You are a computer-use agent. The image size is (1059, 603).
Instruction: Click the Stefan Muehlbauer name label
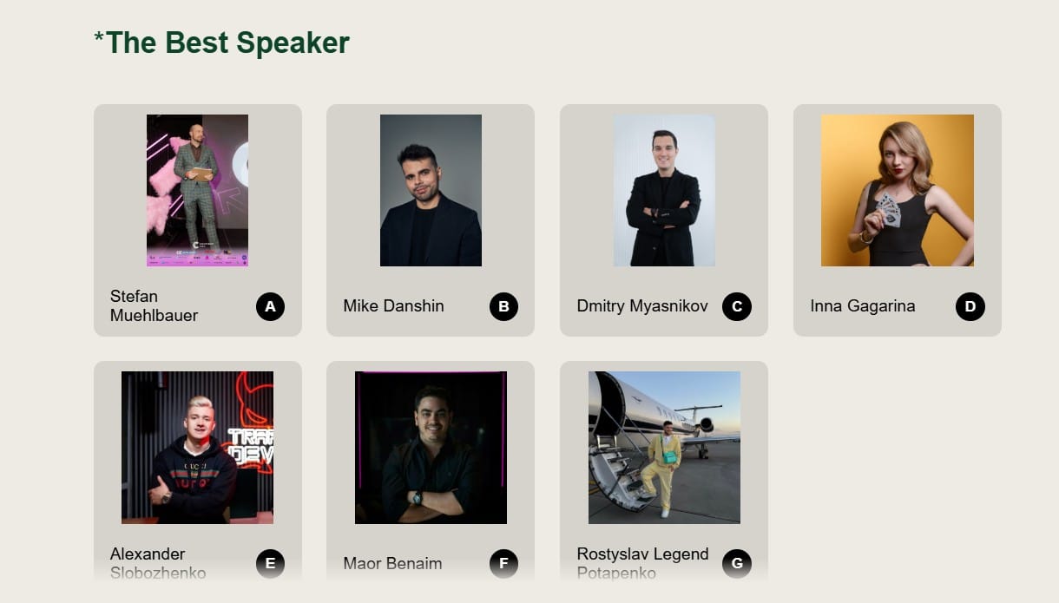coord(154,305)
